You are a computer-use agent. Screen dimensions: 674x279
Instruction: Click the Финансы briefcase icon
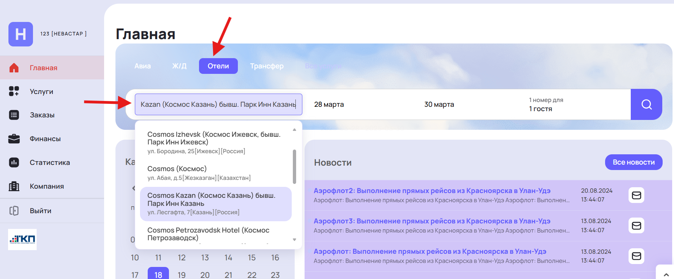[14, 139]
